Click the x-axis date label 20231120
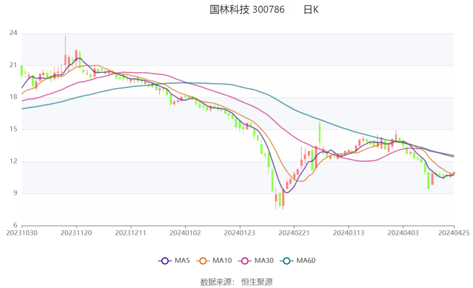This screenshot has width=473, height=288. [x=76, y=233]
